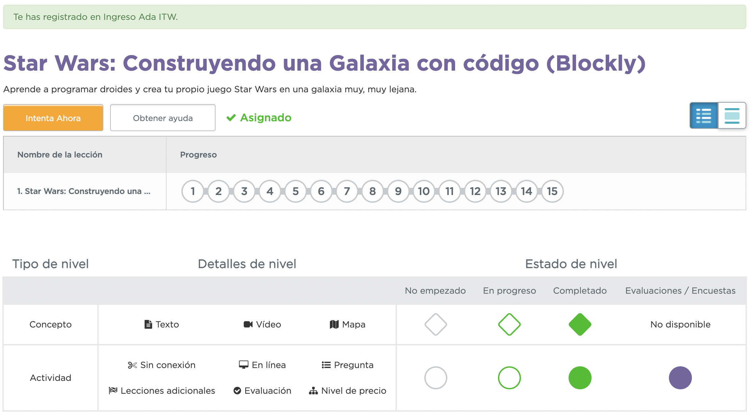Switch to summary view icon
750x415 pixels.
click(732, 116)
